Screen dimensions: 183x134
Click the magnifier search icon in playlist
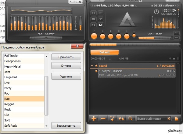tap(130, 119)
